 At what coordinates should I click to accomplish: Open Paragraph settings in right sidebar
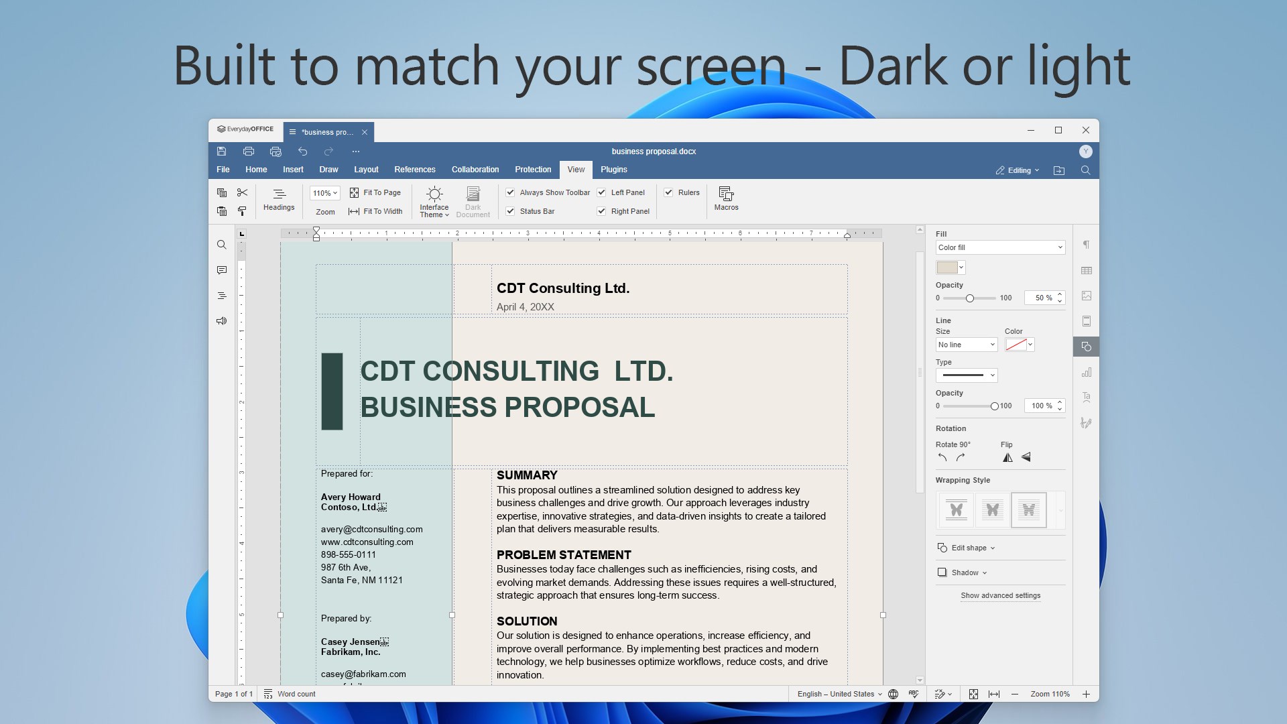point(1087,245)
